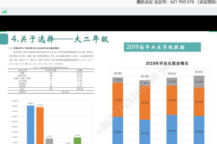Screen dimensions: 217x144
Task: Click the 90.91% total label above fourth bar
Action: (x=199, y=72)
